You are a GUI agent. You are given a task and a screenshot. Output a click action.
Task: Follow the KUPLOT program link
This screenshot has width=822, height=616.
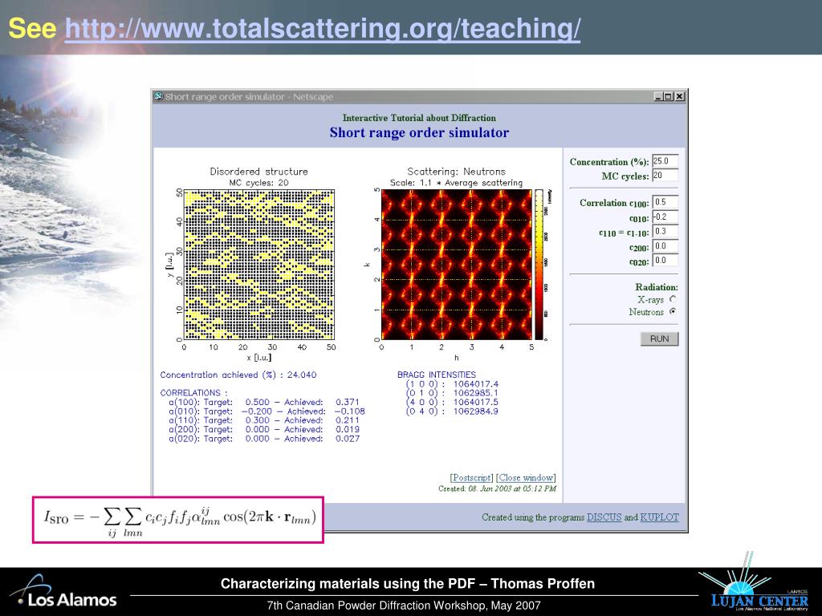pos(659,517)
